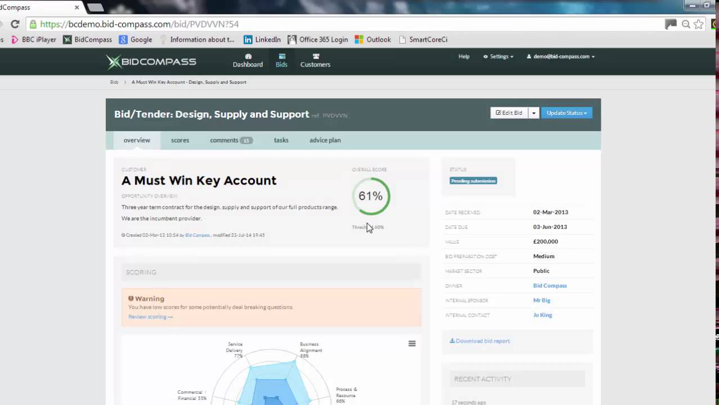Screen dimensions: 719x405
Task: Open the LinkedIn bookmark
Action: point(262,39)
